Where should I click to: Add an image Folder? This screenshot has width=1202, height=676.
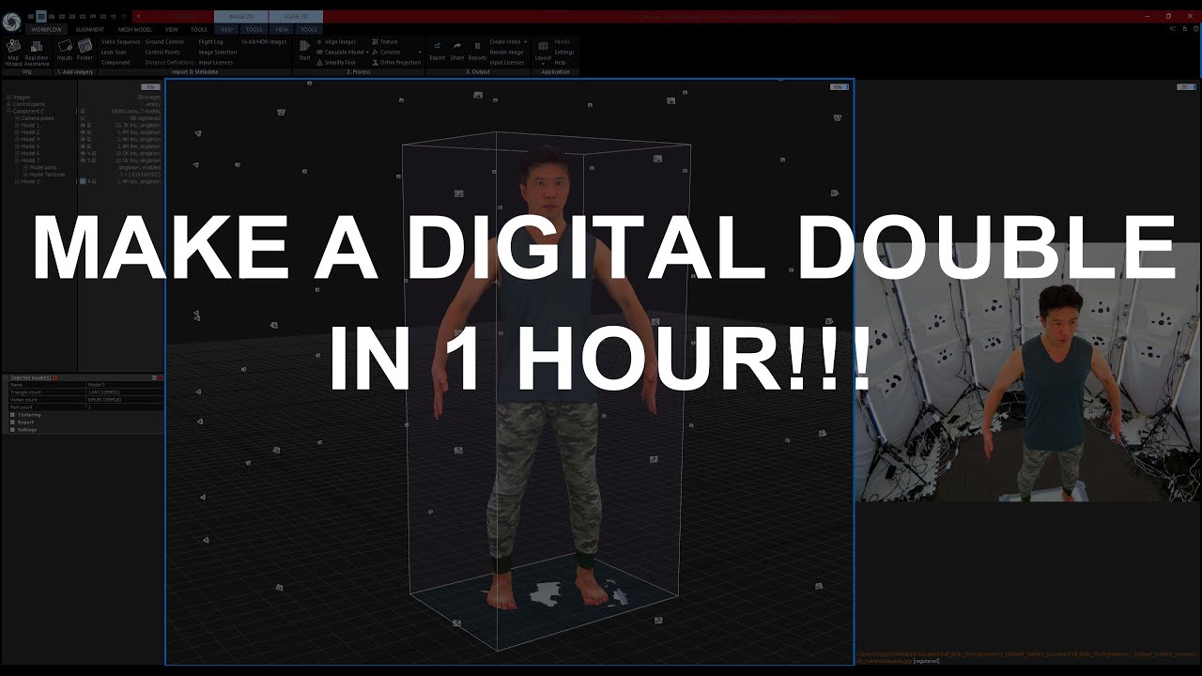[x=85, y=52]
